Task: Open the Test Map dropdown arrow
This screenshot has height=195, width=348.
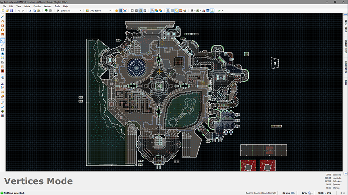Action: tap(222, 10)
